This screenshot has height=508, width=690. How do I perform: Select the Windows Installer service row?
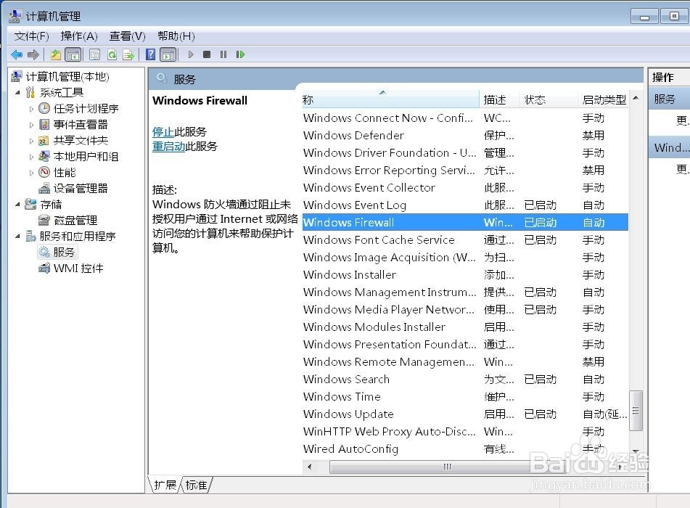pyautogui.click(x=465, y=275)
